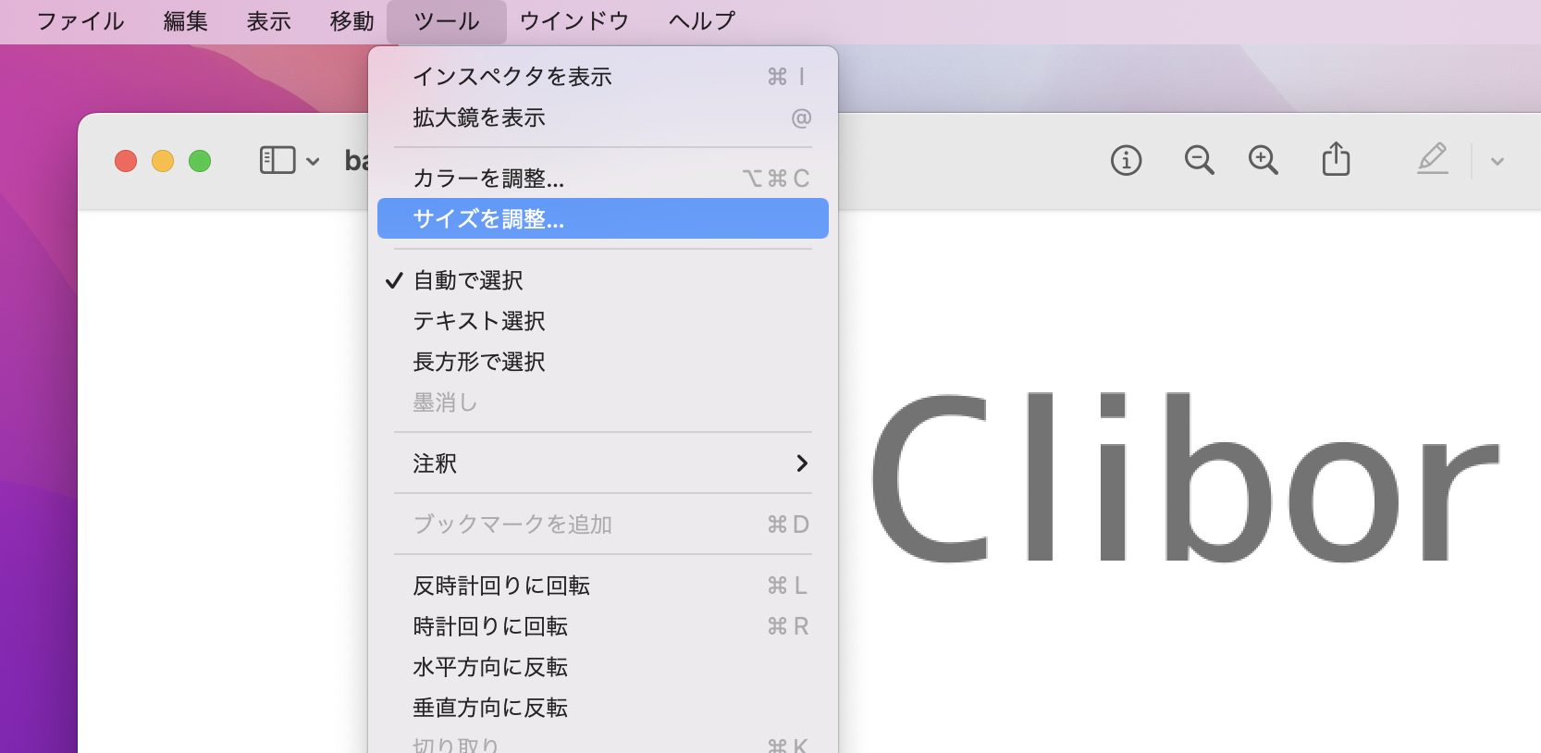Viewport: 1541px width, 753px height.
Task: Open the sidebar view options chevron
Action: pyautogui.click(x=313, y=162)
